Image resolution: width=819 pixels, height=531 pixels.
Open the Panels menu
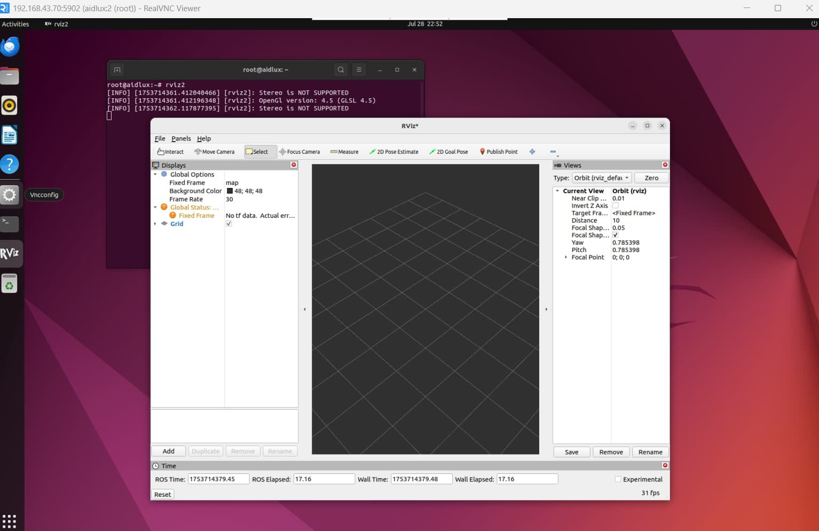click(x=181, y=138)
